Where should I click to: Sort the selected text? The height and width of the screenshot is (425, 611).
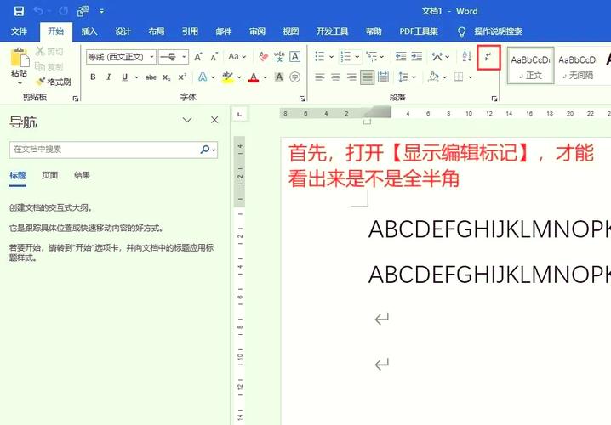(467, 57)
